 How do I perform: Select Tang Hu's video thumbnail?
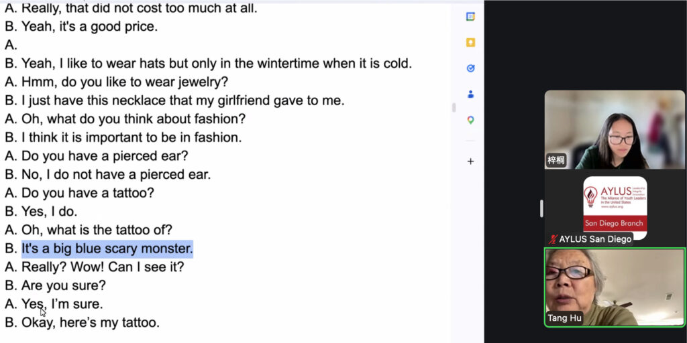coord(615,287)
